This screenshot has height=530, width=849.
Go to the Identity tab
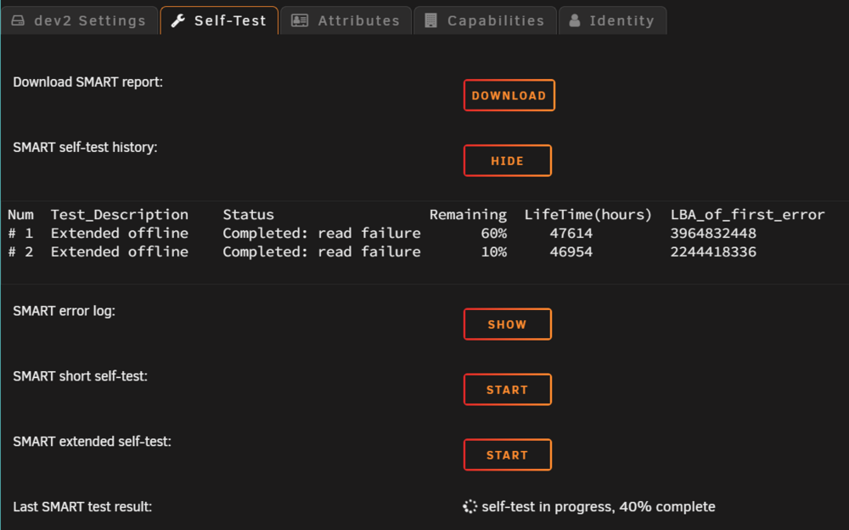(612, 20)
